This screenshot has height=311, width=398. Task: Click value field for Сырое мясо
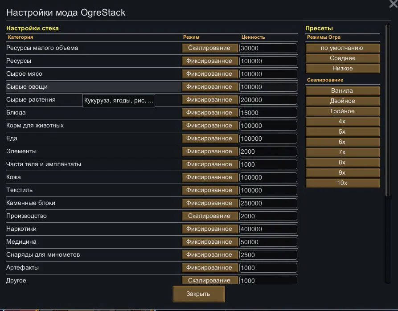[268, 74]
